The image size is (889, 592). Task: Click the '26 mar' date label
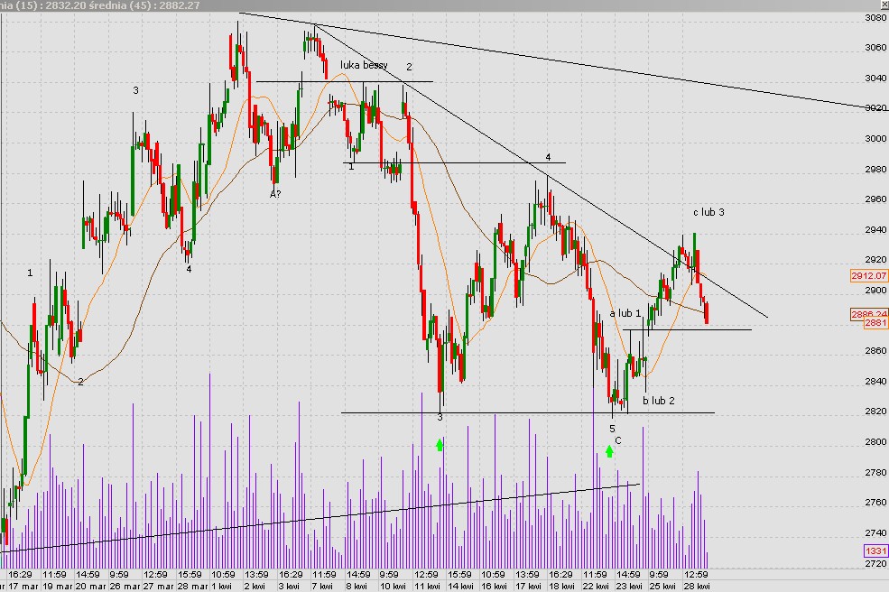tap(125, 587)
